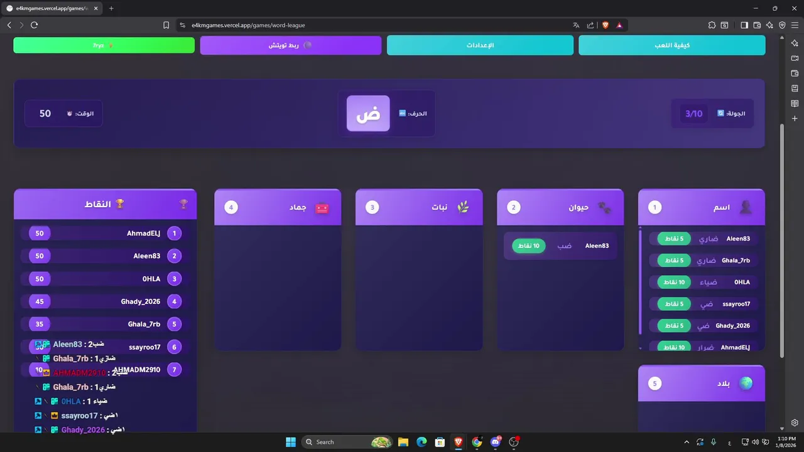Click the Brave Shields lion icon
Viewport: 804px width, 452px height.
(606, 25)
